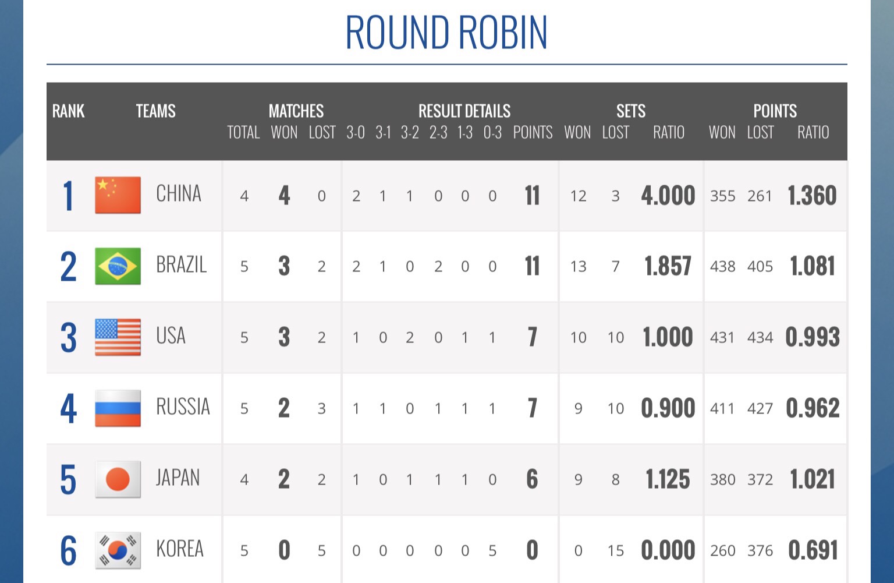Click the China flag icon

pos(118,195)
